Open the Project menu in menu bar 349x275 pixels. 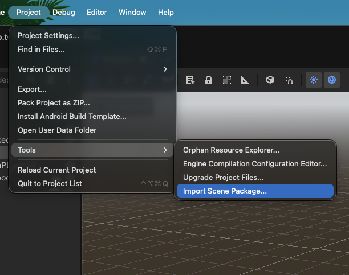(29, 12)
